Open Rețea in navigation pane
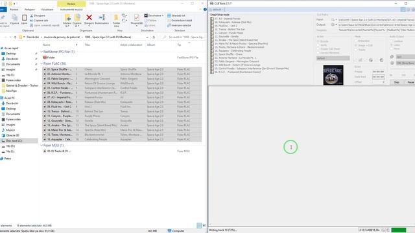Viewport: 415px width, 233px height. (x=8, y=159)
